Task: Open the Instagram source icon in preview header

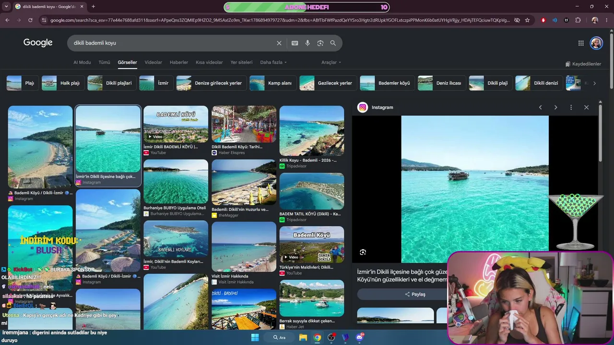Action: tap(363, 107)
